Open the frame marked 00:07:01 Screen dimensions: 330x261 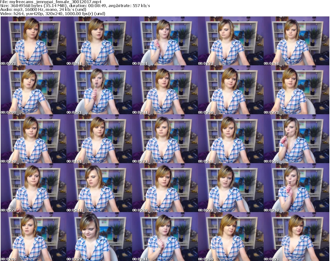[34, 237]
